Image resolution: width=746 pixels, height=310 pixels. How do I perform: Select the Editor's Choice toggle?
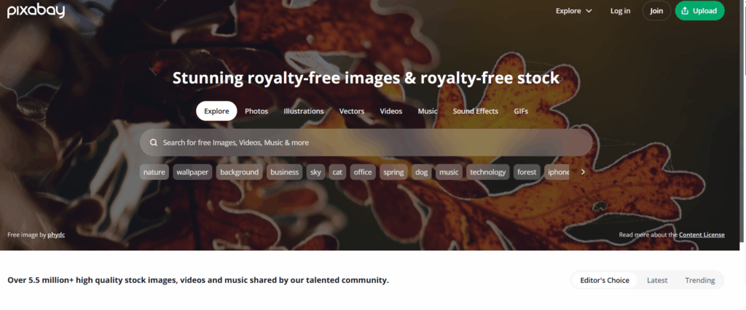(x=605, y=280)
